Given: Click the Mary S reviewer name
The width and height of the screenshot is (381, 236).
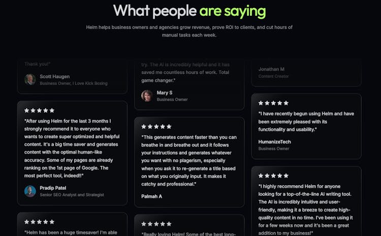Looking at the screenshot, I should pos(165,93).
